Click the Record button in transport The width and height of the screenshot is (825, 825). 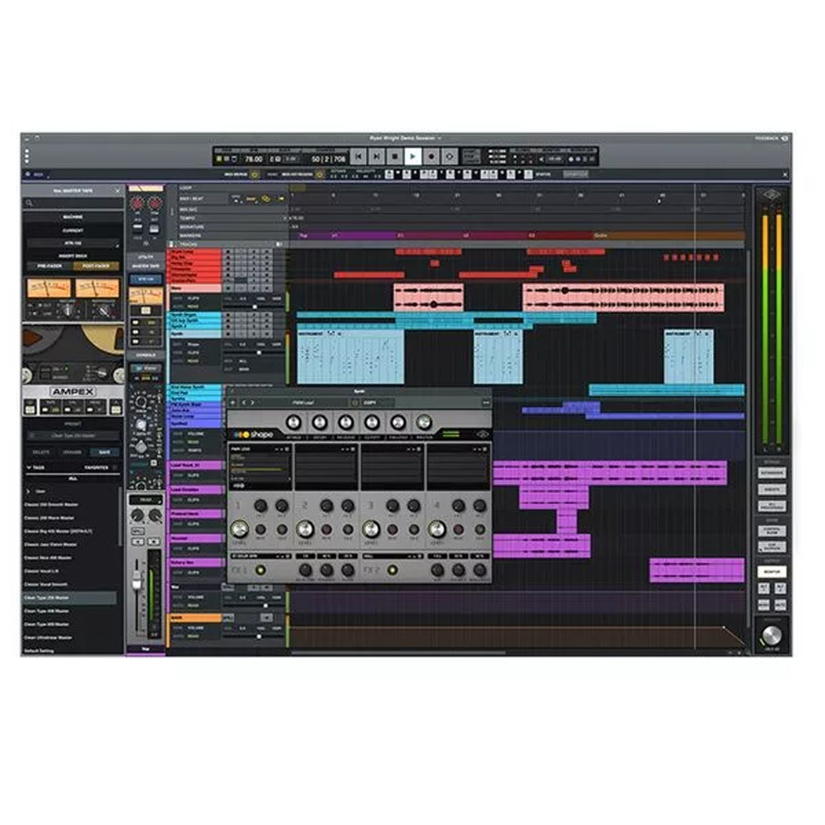[432, 156]
